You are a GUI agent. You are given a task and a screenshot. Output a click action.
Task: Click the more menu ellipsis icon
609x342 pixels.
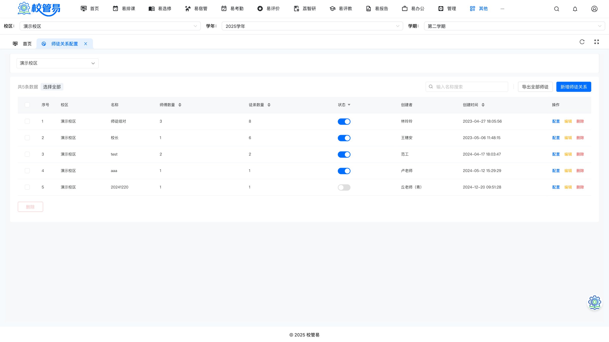[x=502, y=9]
